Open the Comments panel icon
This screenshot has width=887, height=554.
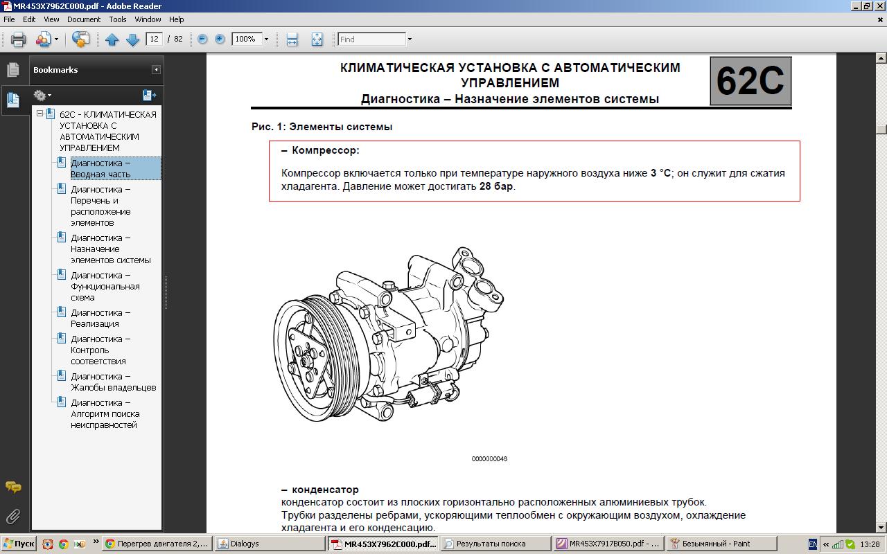pyautogui.click(x=12, y=488)
